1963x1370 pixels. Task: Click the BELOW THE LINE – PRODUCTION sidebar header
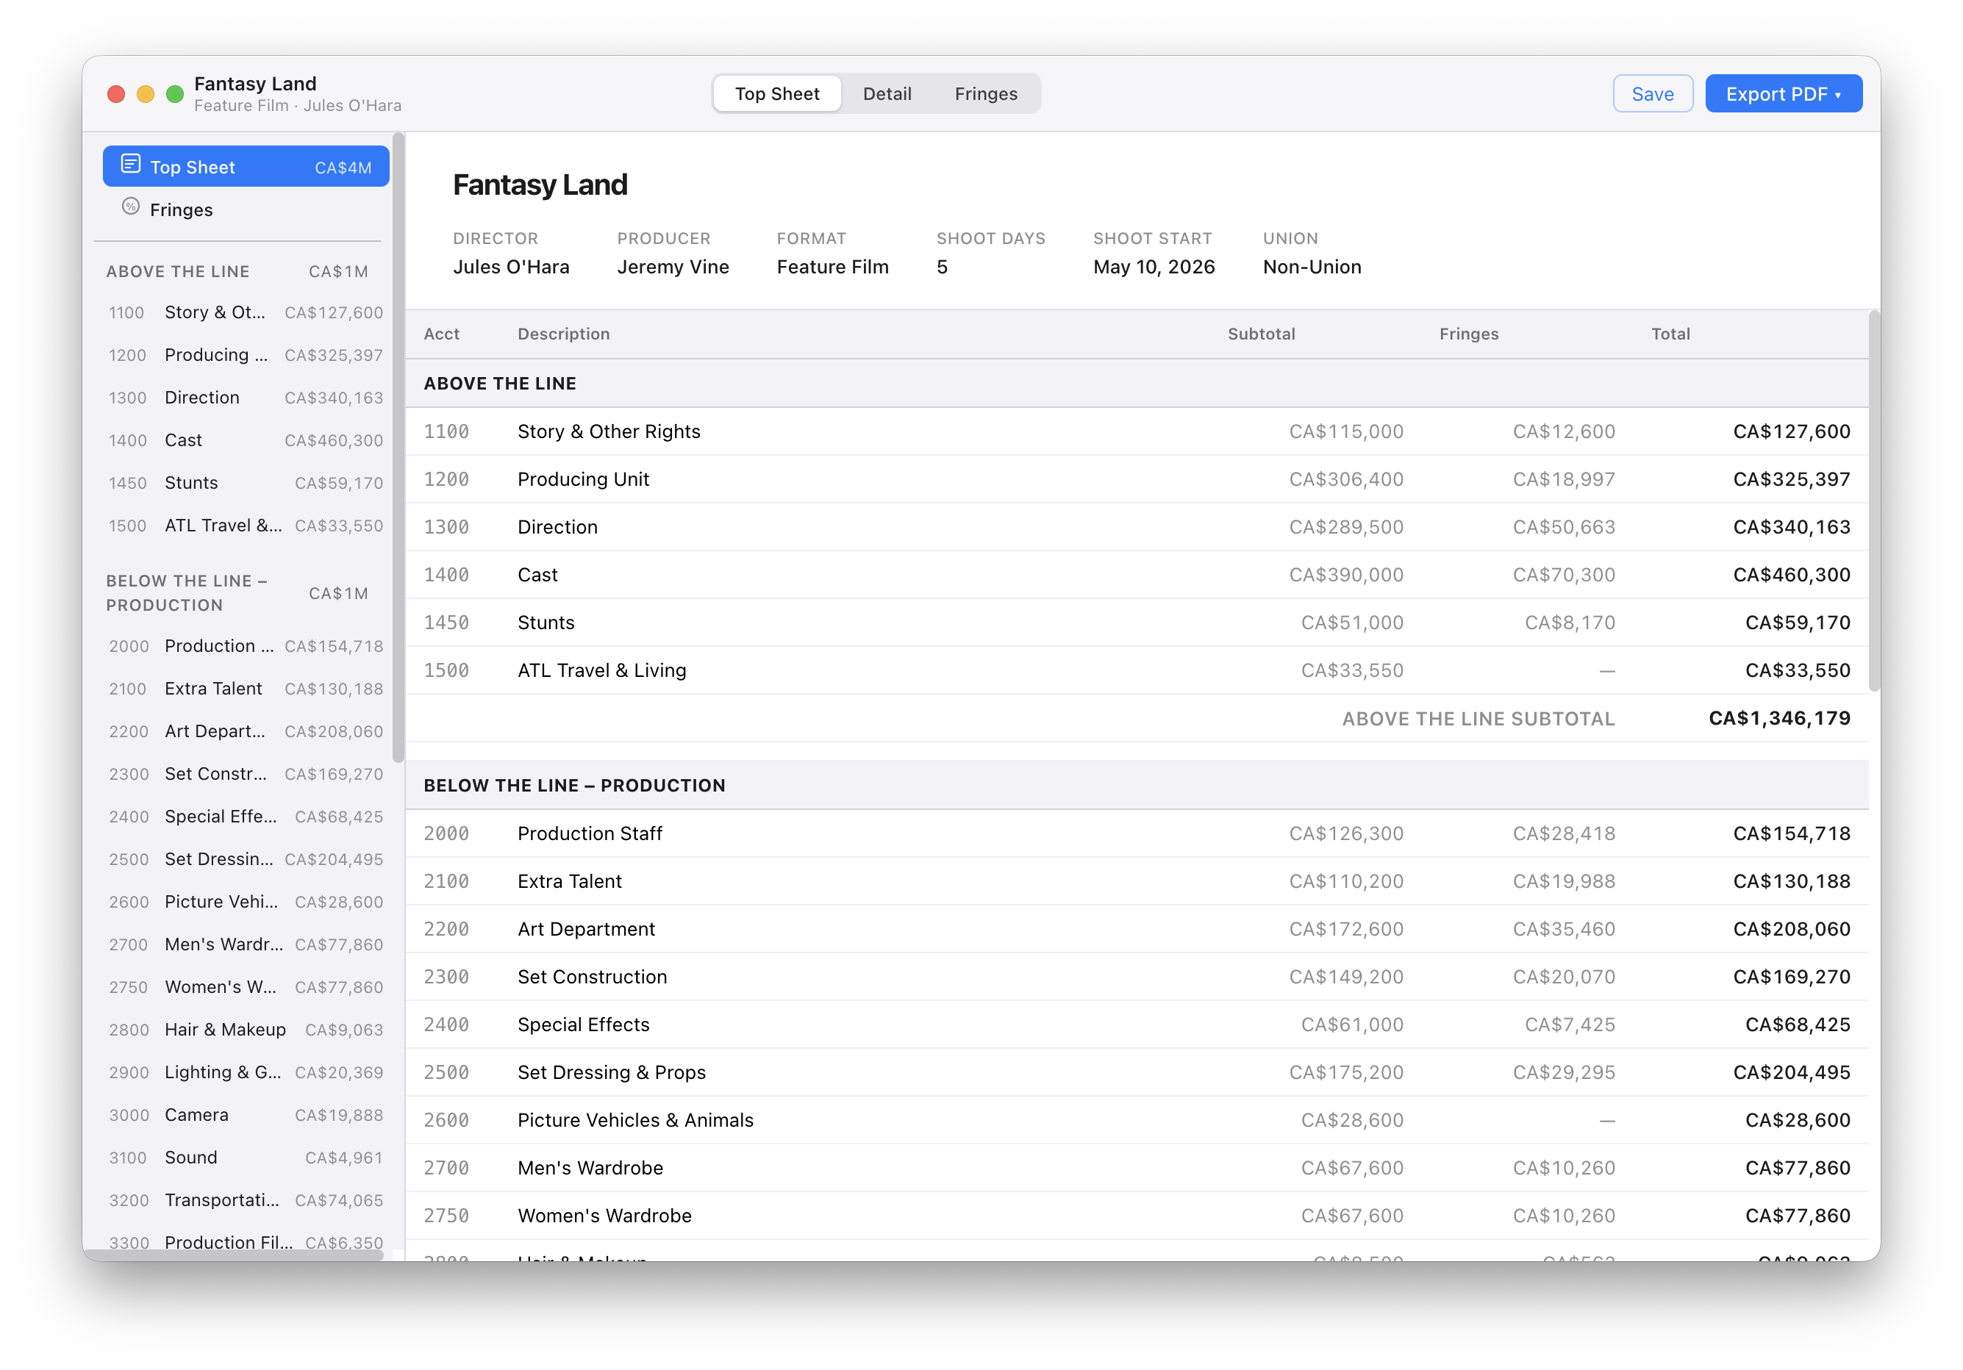(237, 593)
